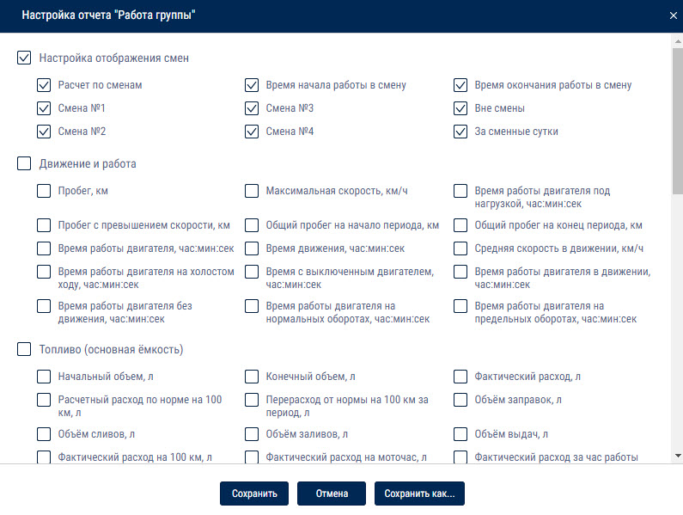
Task: Enable 'Объём сливов, л' checkbox
Action: pyautogui.click(x=44, y=434)
